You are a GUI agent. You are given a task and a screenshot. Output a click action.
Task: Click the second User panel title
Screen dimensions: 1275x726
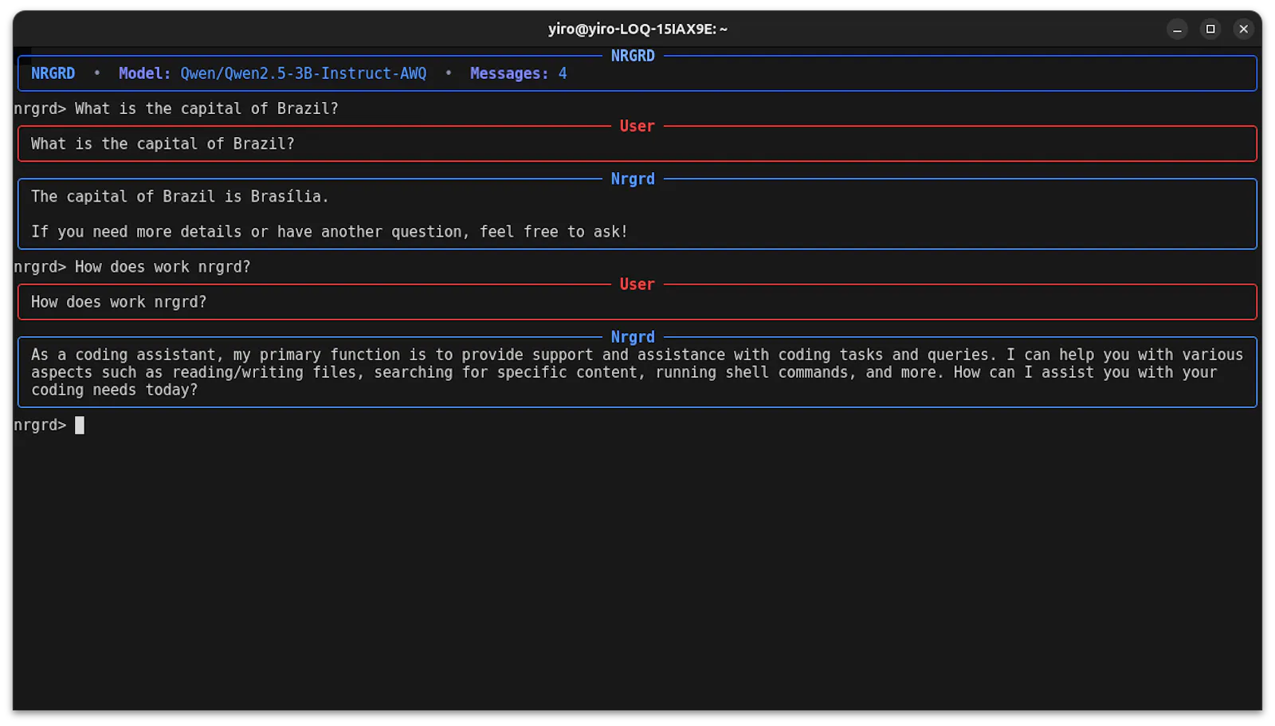point(637,285)
